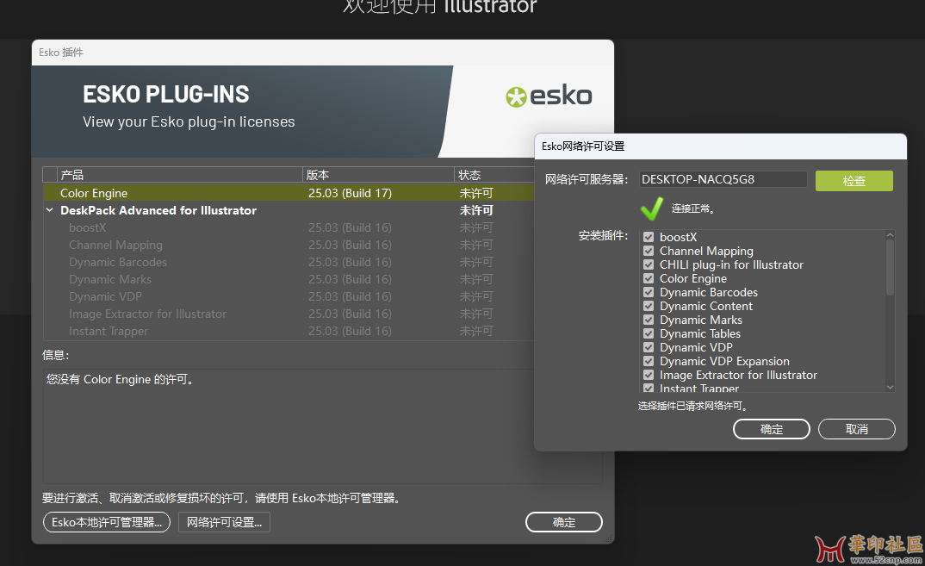The height and width of the screenshot is (566, 925).
Task: Click the 状态 column header
Action: pos(494,175)
